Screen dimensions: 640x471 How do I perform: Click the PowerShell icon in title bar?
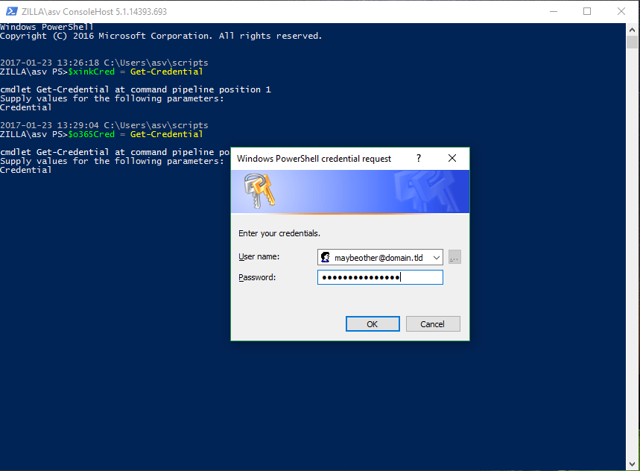click(12, 11)
